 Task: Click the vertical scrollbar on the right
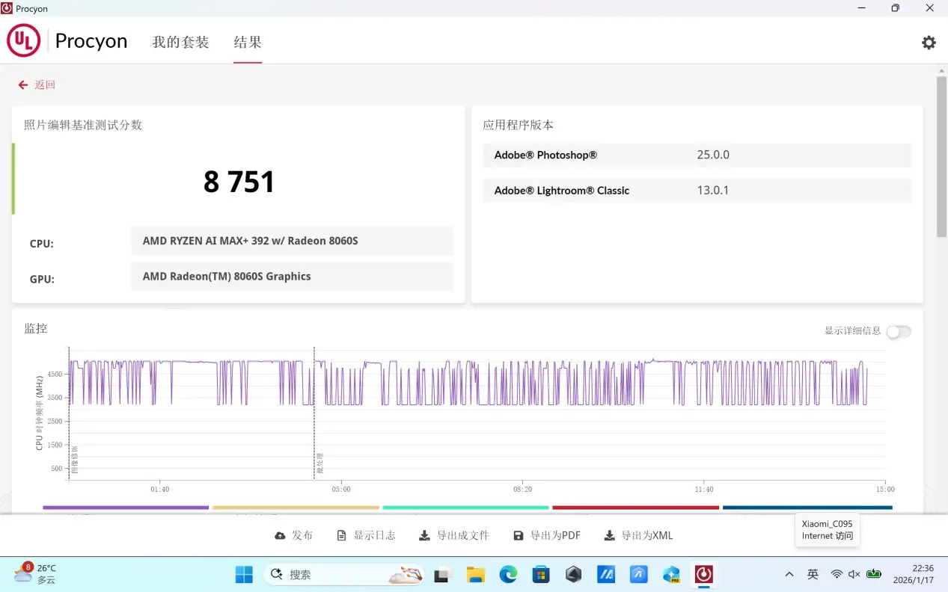coord(941,157)
